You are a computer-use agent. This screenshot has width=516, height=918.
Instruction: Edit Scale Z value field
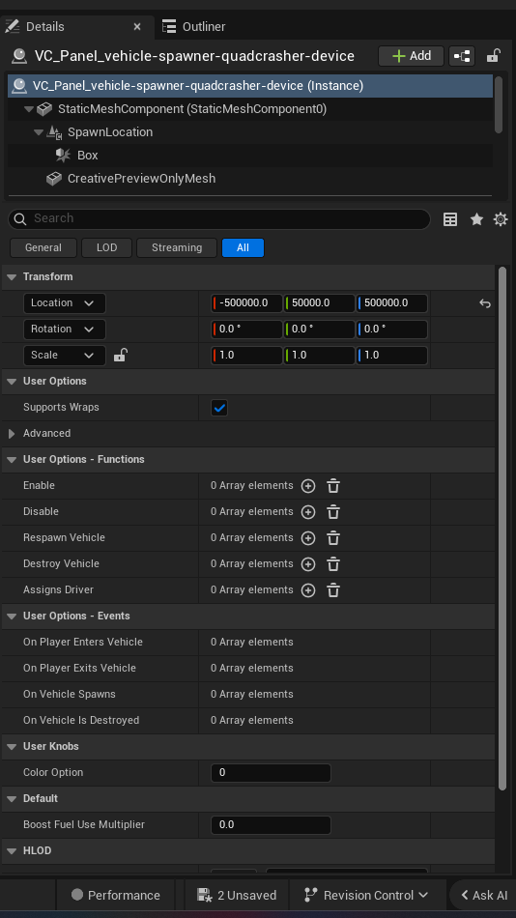pyautogui.click(x=392, y=356)
